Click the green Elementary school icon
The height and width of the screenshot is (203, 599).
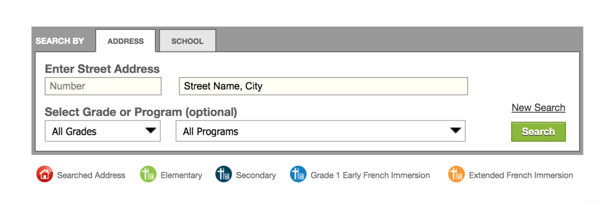tap(148, 175)
